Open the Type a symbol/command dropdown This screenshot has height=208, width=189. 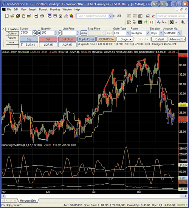pos(110,16)
